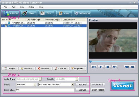Take a snapshot with the camera icon
139x97 pixels.
132,67
